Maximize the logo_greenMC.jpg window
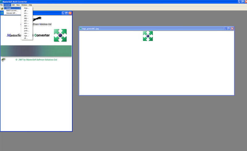Image resolution: width=247 pixels, height=151 pixels. click(229, 29)
